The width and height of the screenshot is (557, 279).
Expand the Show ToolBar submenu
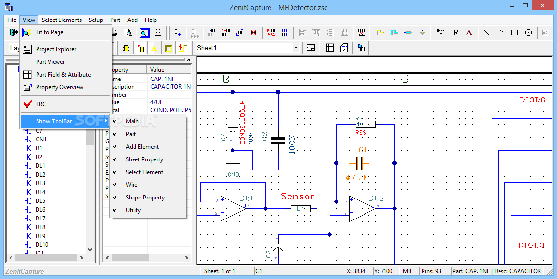coord(66,121)
